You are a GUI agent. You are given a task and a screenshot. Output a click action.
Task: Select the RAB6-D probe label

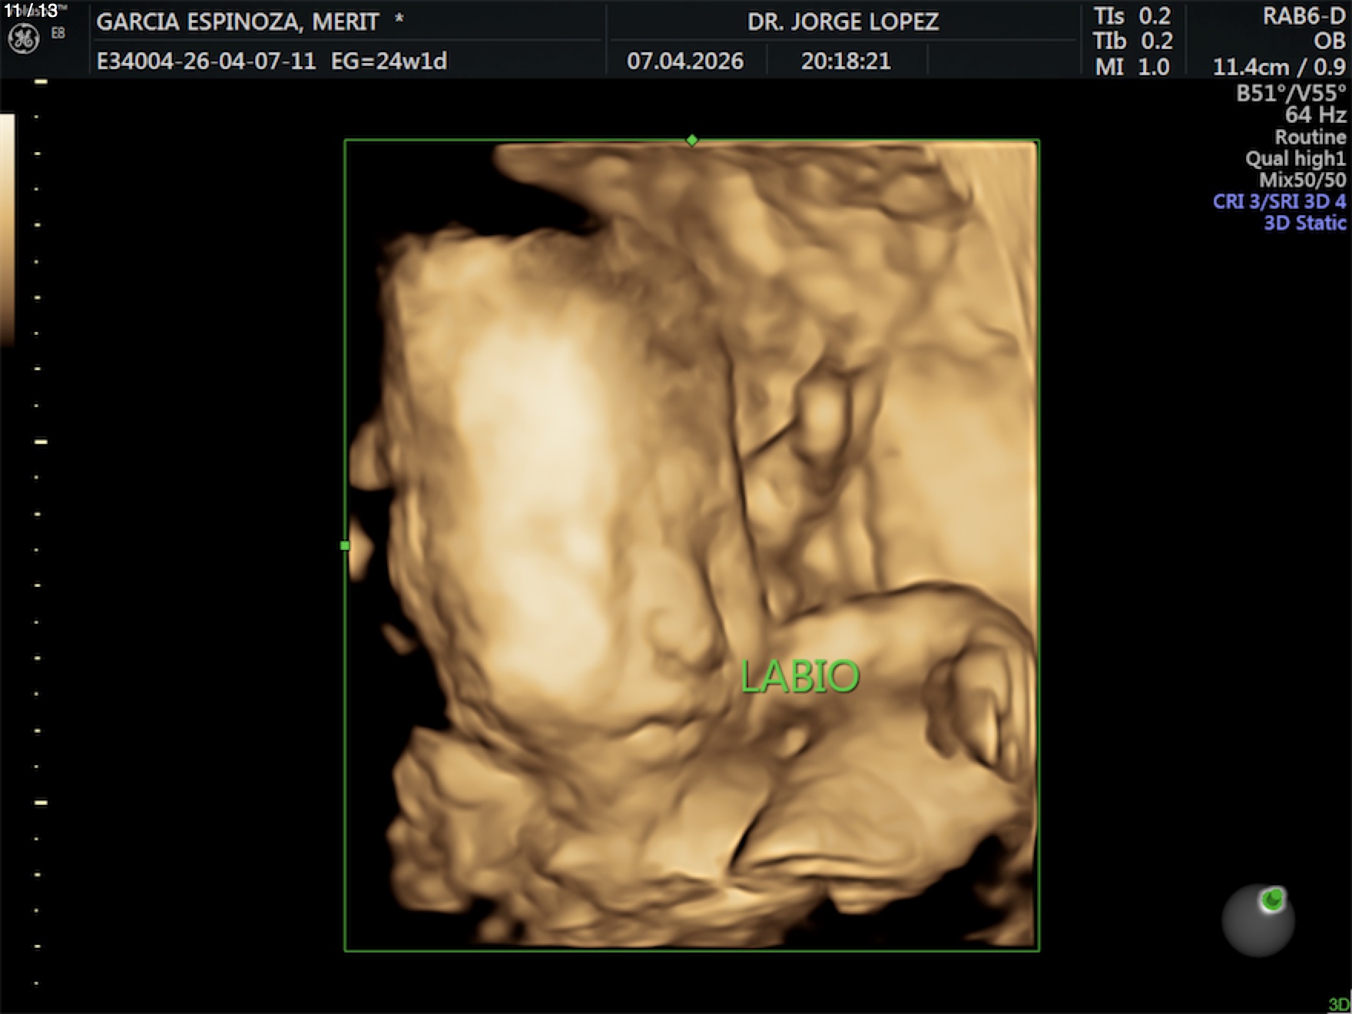(x=1304, y=17)
